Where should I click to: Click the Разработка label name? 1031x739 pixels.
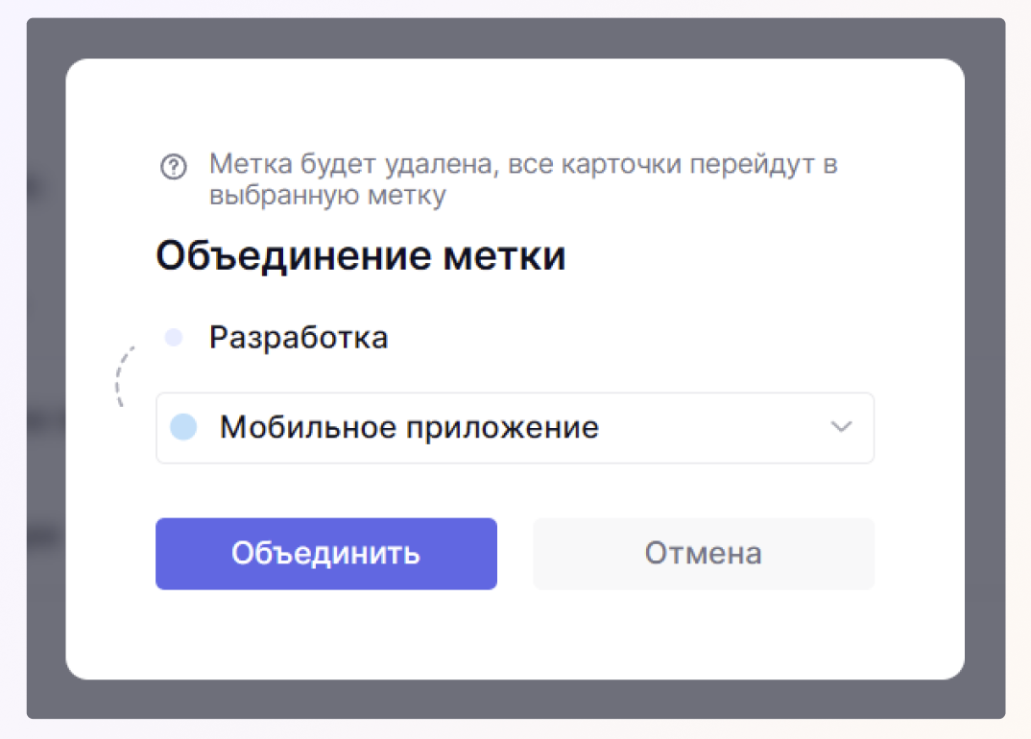[x=299, y=338]
